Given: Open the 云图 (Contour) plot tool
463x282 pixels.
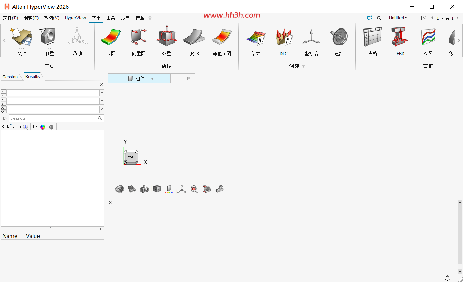Looking at the screenshot, I should pos(111,42).
